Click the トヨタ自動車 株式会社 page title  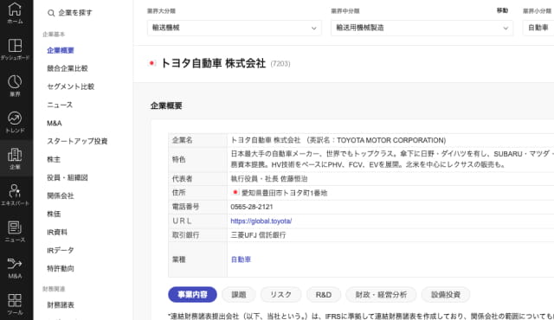click(x=213, y=63)
